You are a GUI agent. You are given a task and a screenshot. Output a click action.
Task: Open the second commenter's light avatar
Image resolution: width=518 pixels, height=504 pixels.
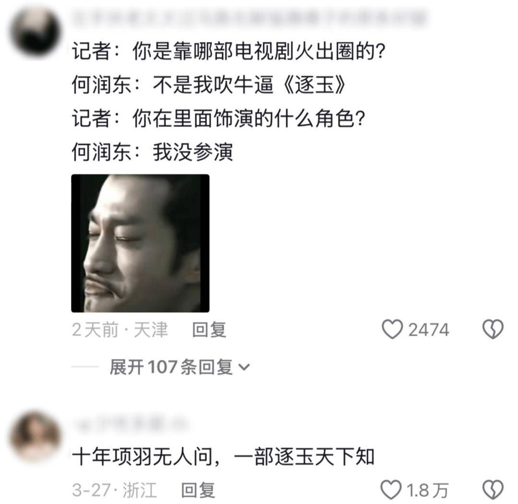click(x=35, y=436)
